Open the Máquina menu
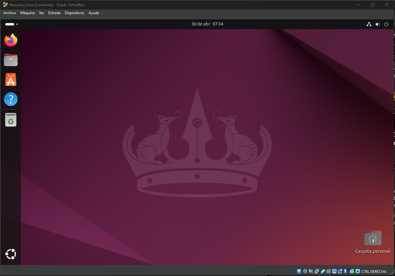The width and height of the screenshot is (395, 276). pos(27,13)
